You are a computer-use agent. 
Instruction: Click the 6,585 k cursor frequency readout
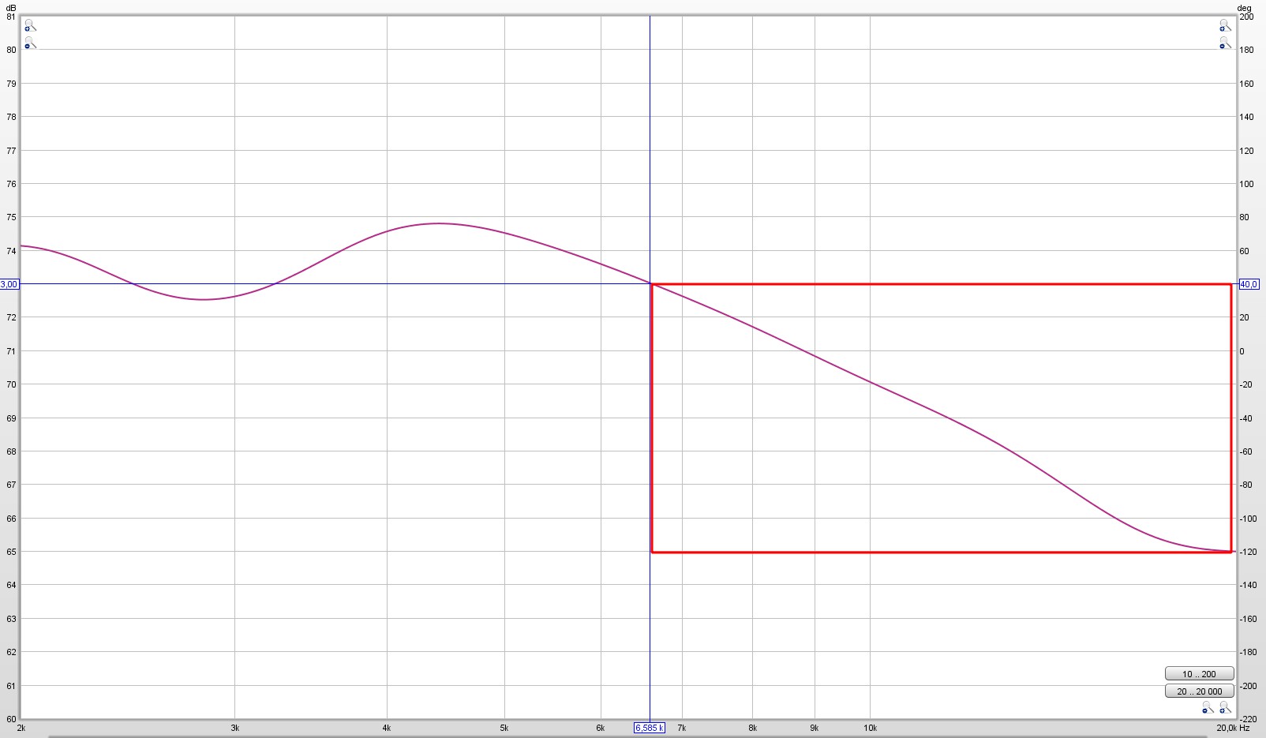point(650,728)
